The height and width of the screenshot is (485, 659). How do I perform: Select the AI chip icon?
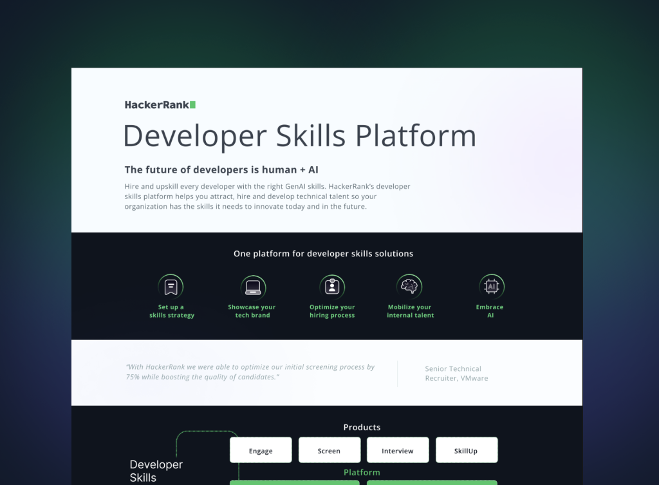(491, 287)
